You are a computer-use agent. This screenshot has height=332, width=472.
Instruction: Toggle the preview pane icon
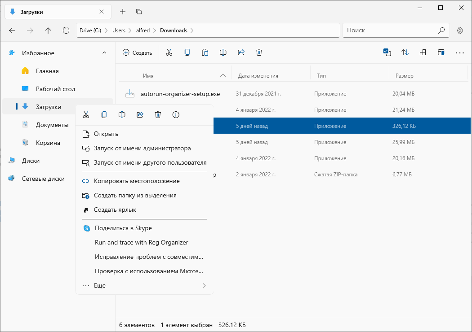[441, 52]
